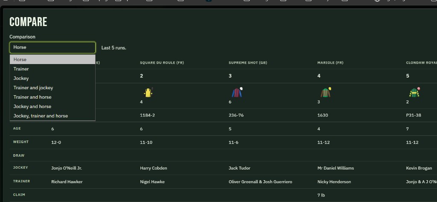Click the CLAIM row label
437x202 pixels.
click(x=19, y=195)
